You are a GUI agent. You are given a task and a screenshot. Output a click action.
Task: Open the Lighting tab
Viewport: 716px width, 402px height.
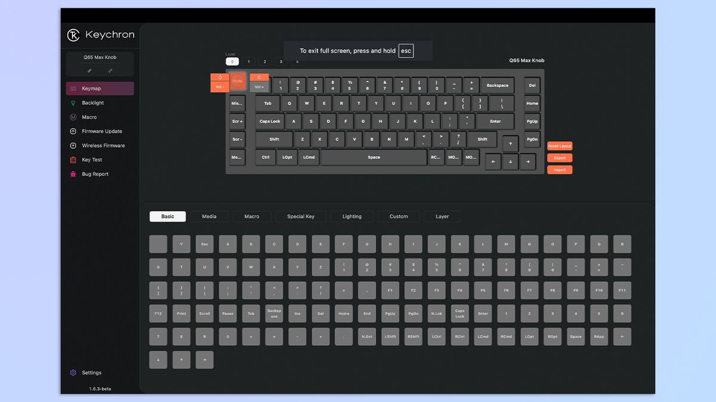tap(352, 216)
